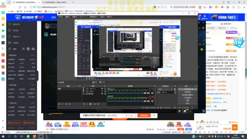The image size is (247, 139).
Task: Move scene up in the OBS scenes panel
Action: click(66, 104)
